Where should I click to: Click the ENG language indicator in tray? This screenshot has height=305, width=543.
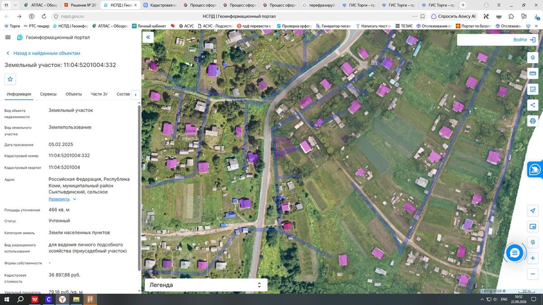(504, 299)
